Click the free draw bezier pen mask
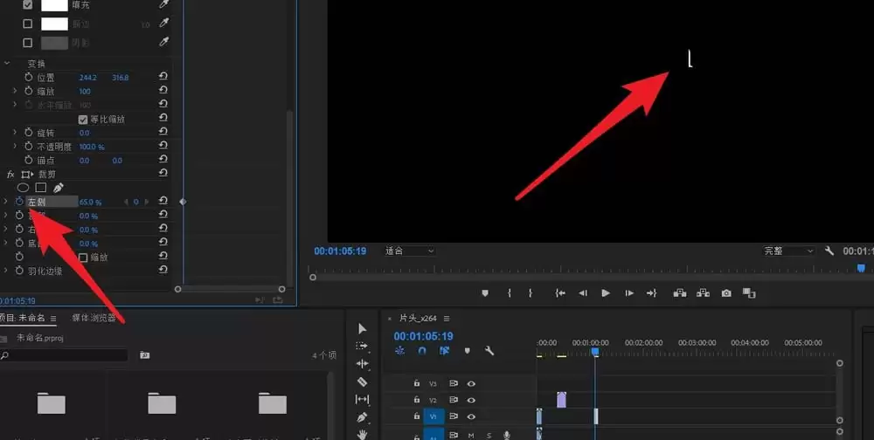The image size is (874, 440). (x=59, y=188)
